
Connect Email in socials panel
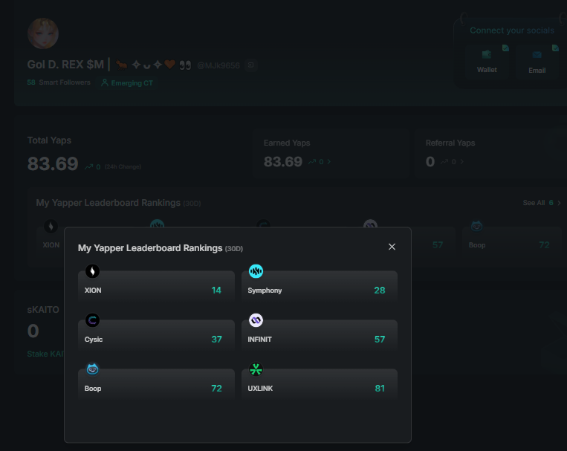tap(537, 62)
